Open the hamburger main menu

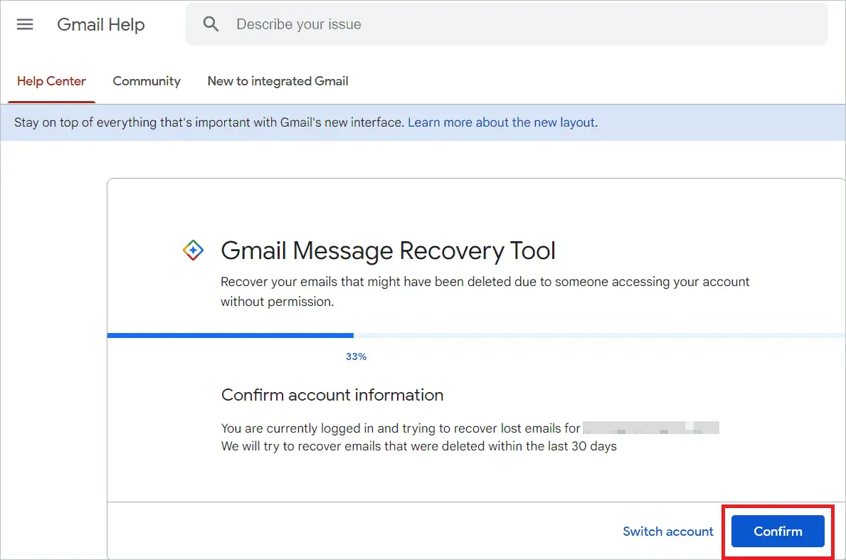point(25,24)
